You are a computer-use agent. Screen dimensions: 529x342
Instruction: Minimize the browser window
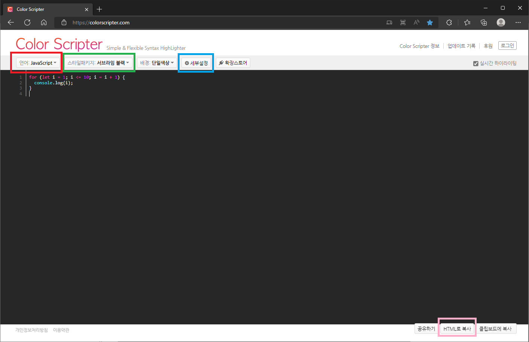486,8
